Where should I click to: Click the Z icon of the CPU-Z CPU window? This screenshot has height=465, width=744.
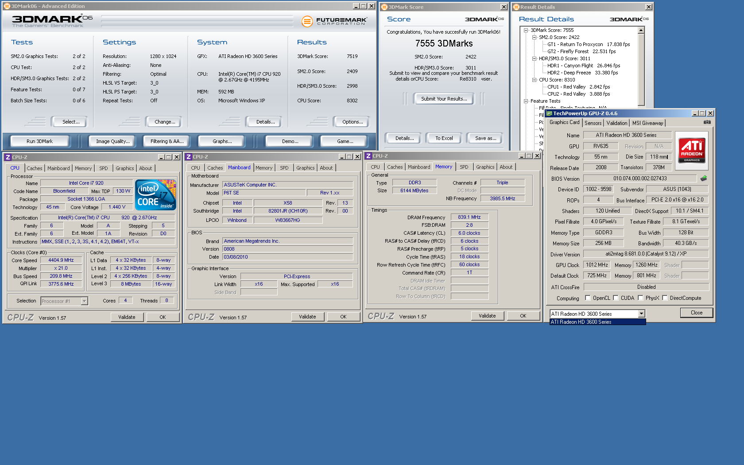click(8, 157)
